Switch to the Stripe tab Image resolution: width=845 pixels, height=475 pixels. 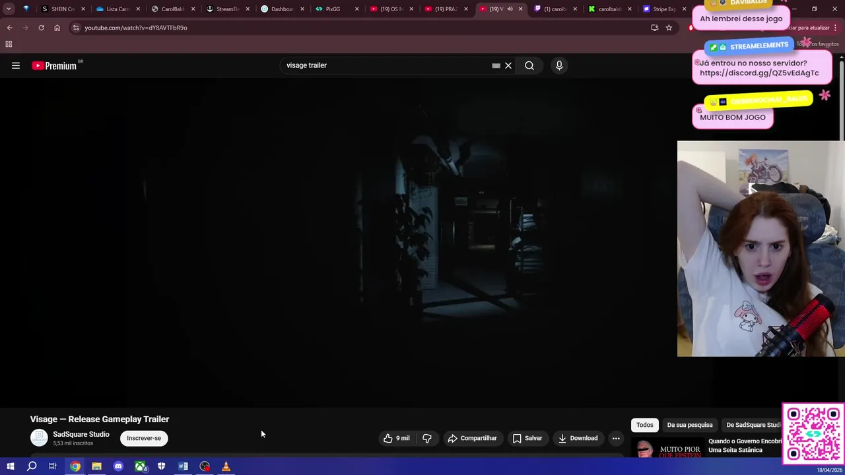click(665, 9)
